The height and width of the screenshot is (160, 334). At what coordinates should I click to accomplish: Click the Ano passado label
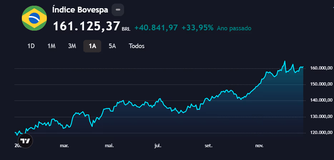[x=234, y=28]
